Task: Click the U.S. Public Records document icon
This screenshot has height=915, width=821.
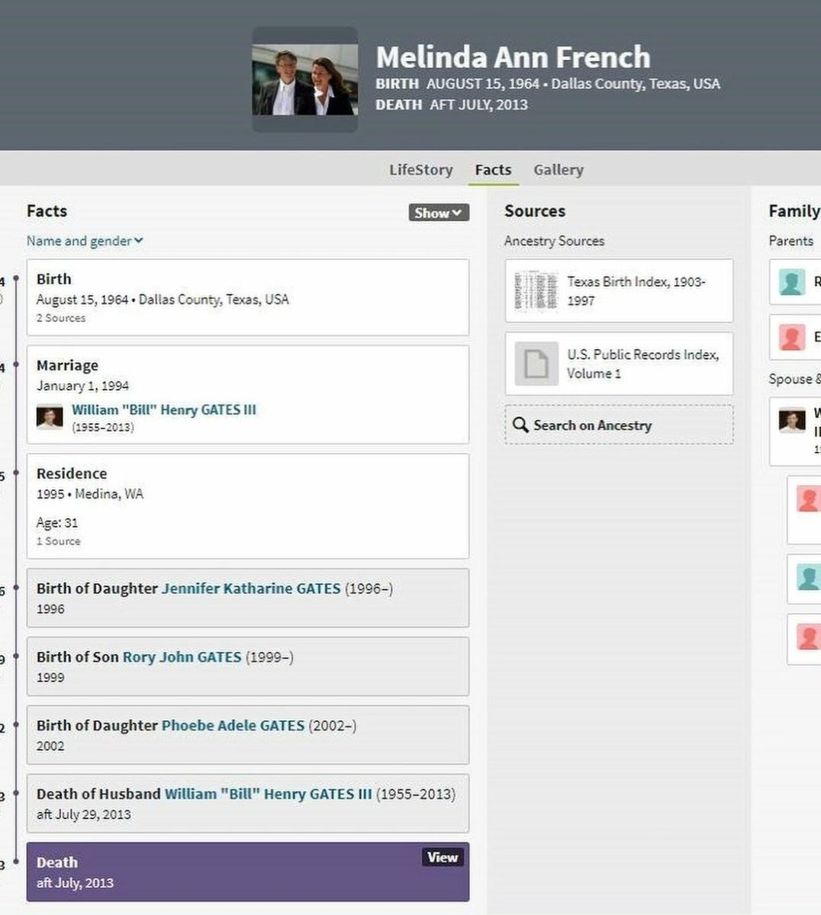Action: pos(536,364)
